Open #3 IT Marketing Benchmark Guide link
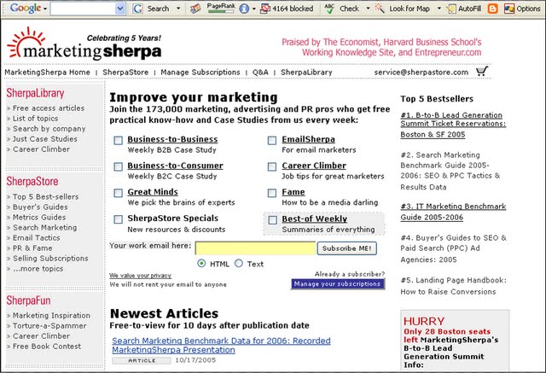546x373 pixels. 453,212
